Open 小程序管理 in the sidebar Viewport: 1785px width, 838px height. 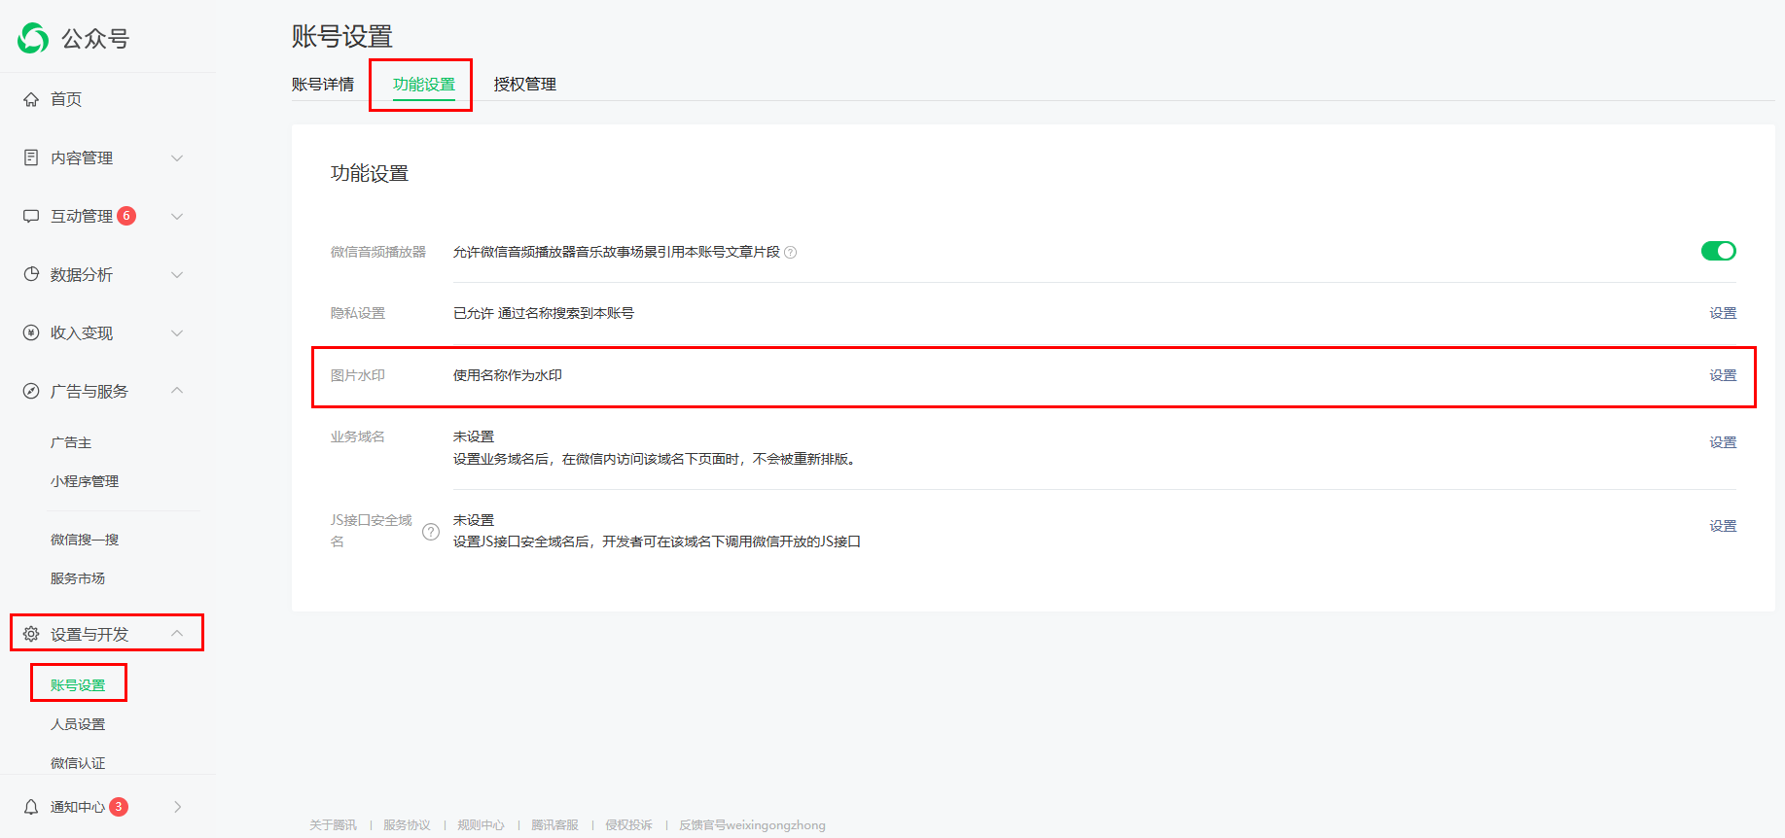pyautogui.click(x=85, y=481)
